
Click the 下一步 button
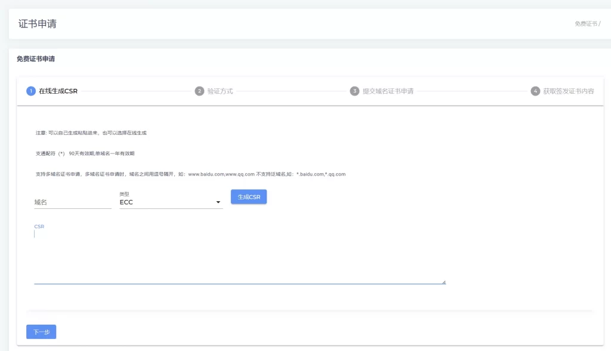tap(41, 332)
